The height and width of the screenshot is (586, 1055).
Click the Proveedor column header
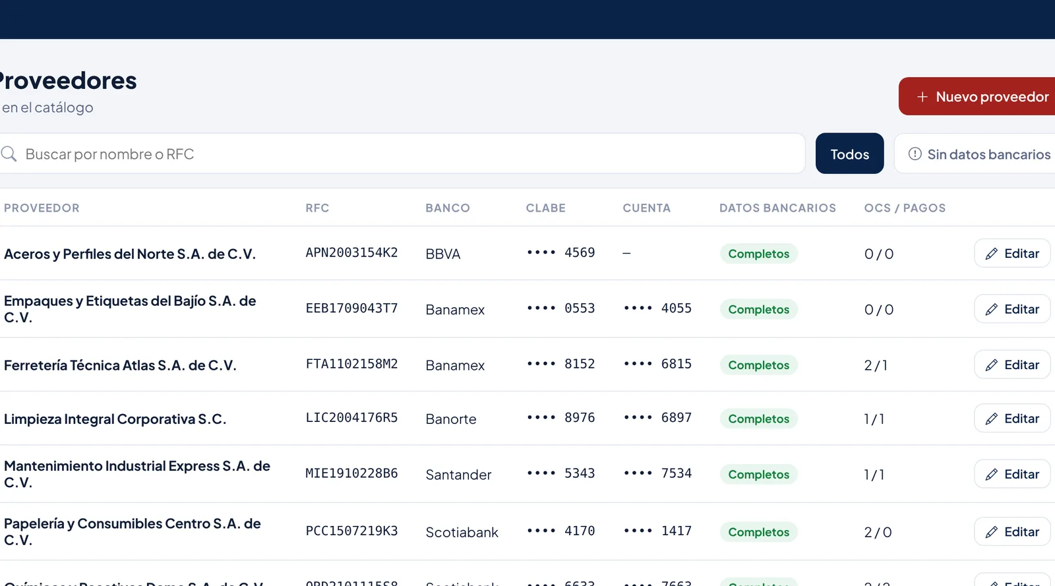(42, 208)
